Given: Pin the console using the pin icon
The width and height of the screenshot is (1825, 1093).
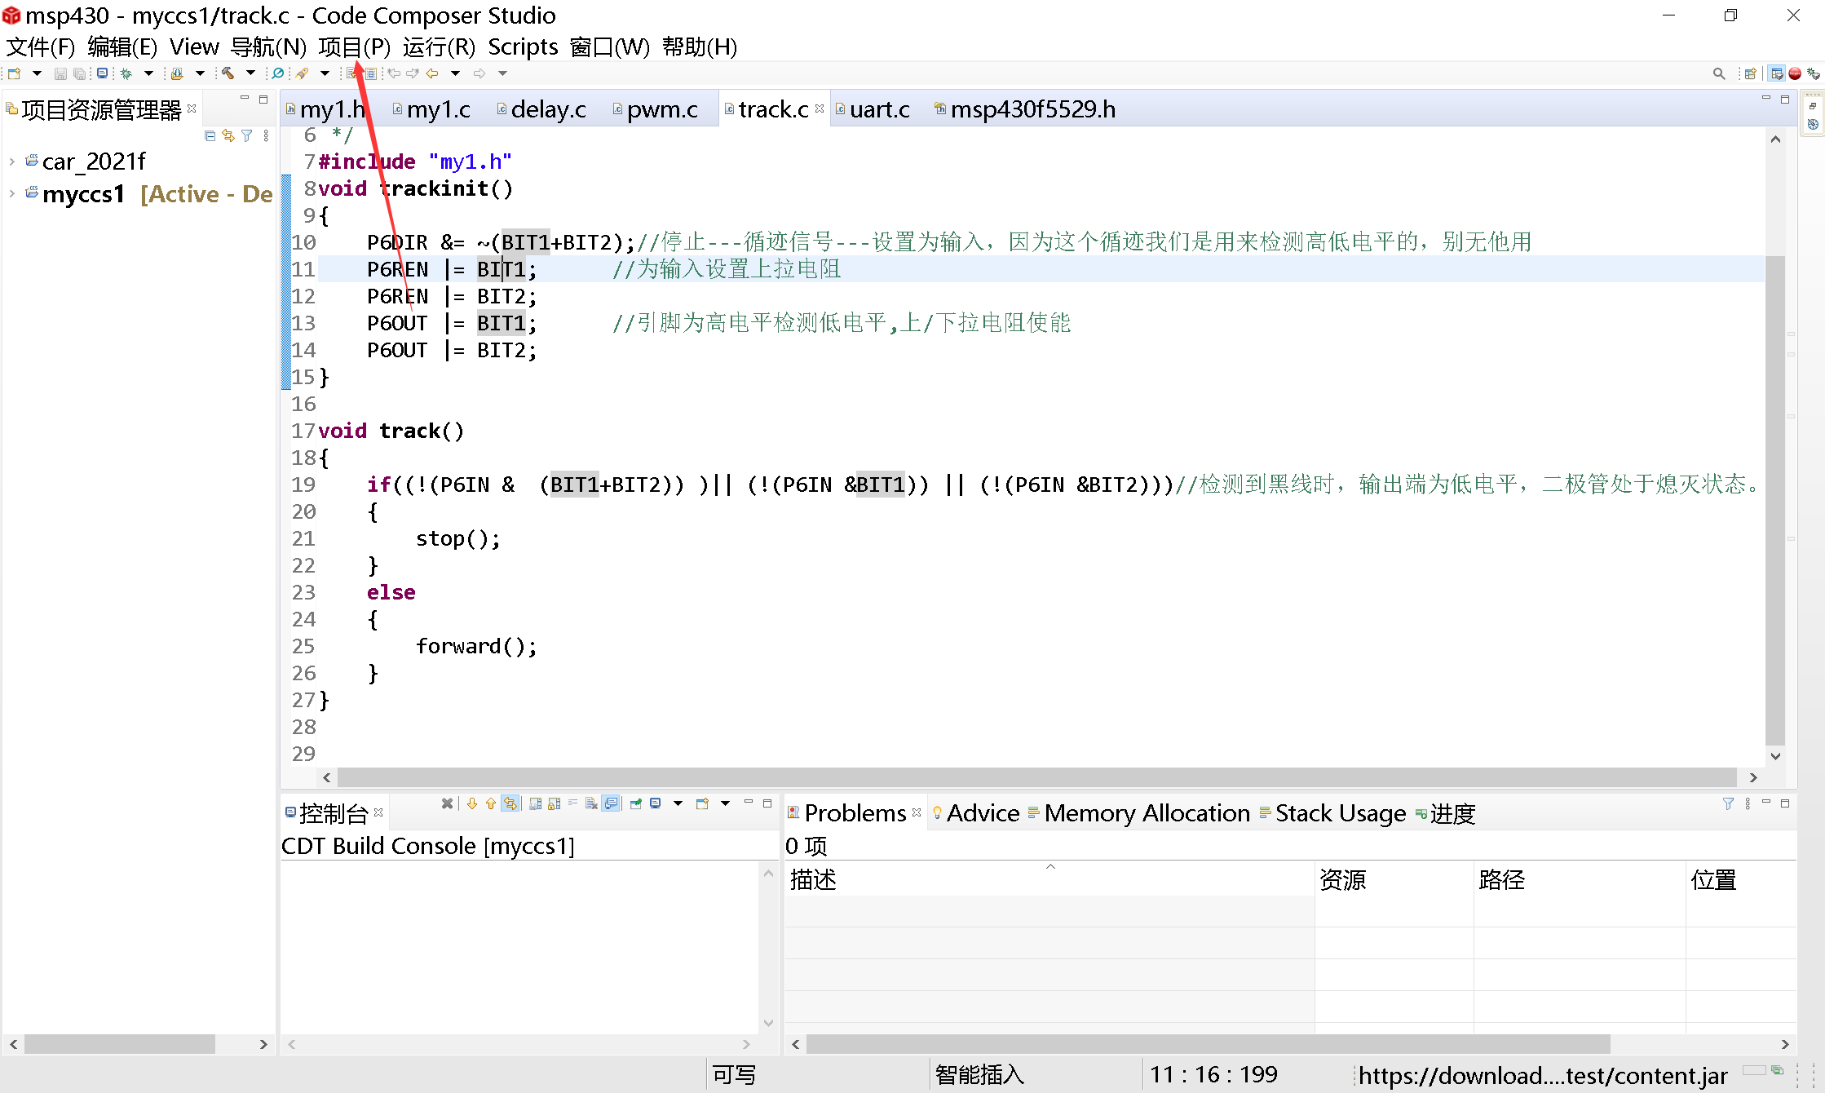Looking at the screenshot, I should coord(635,803).
